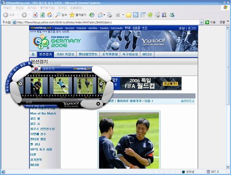Go to Home page via house icon
The width and height of the screenshot is (231, 175).
point(49,15)
